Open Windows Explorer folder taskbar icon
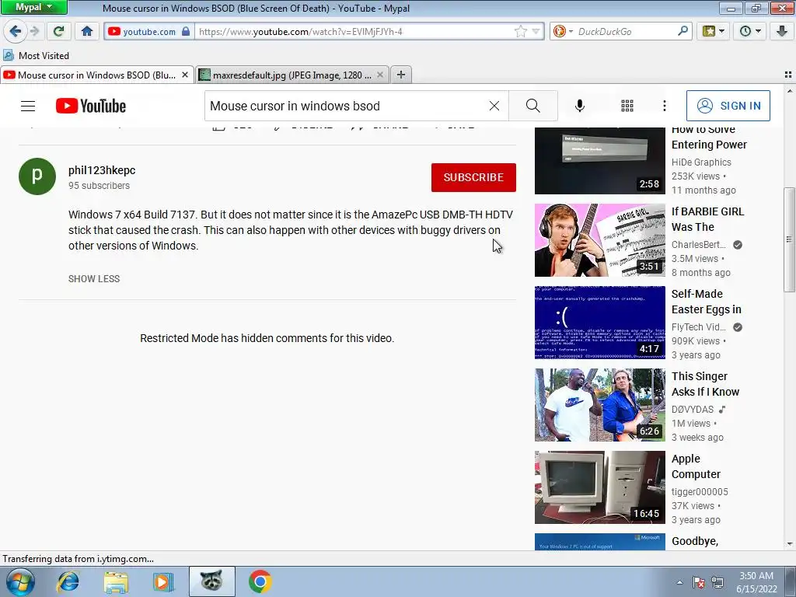This screenshot has width=796, height=597. pyautogui.click(x=116, y=581)
